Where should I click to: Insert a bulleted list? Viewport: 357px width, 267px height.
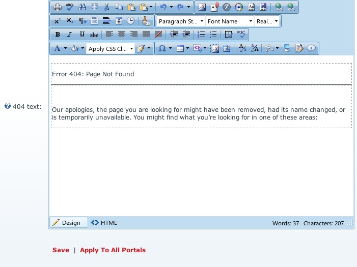click(x=213, y=35)
